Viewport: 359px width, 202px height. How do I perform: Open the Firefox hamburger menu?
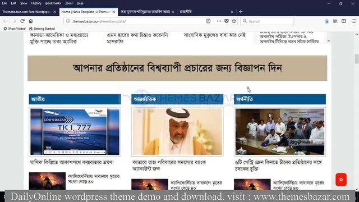point(354,21)
